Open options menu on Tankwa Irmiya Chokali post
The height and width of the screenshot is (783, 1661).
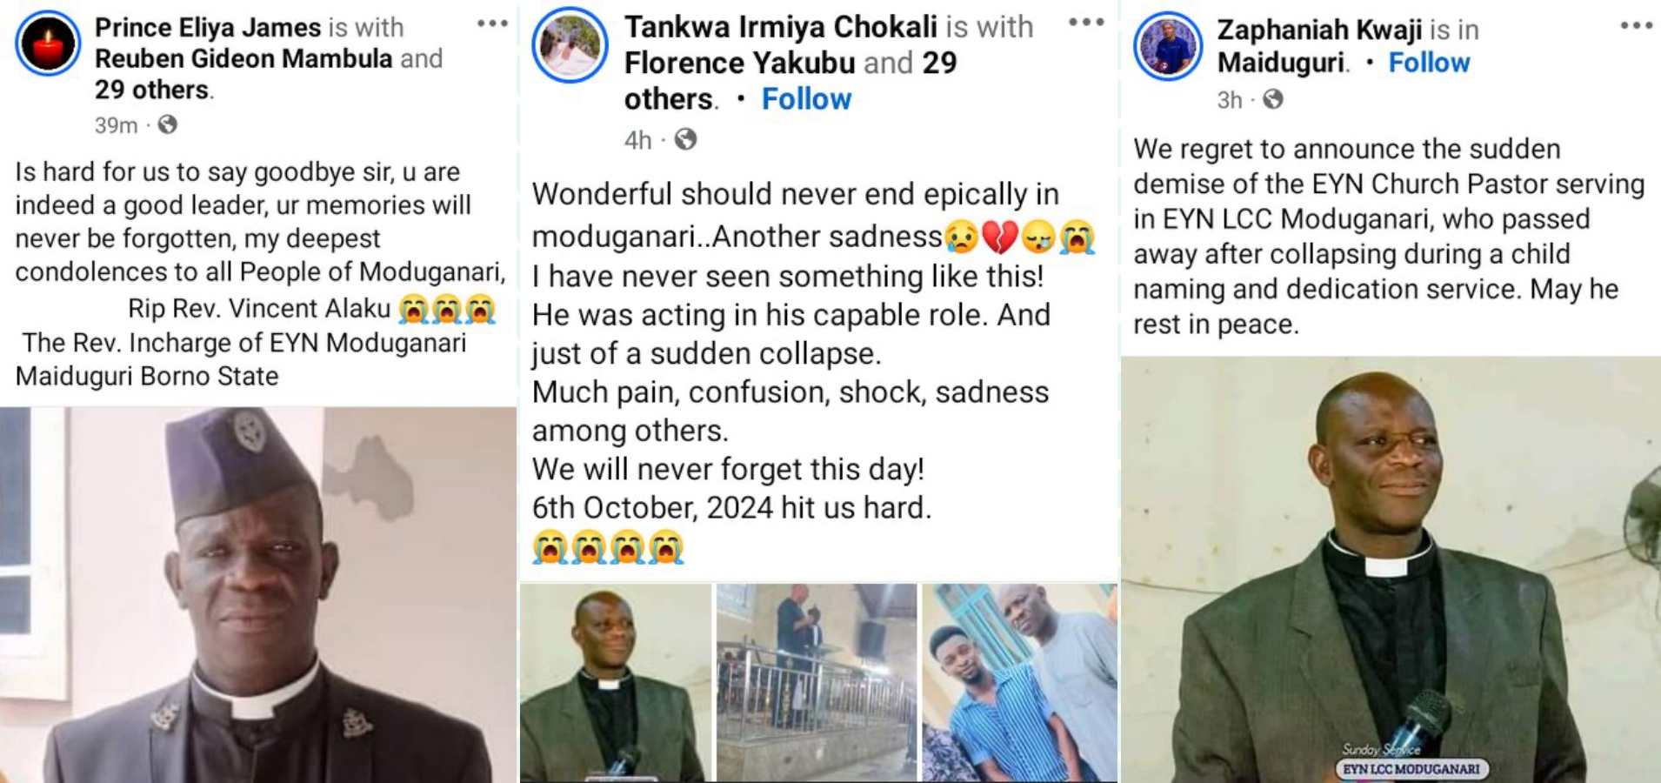click(x=1086, y=23)
